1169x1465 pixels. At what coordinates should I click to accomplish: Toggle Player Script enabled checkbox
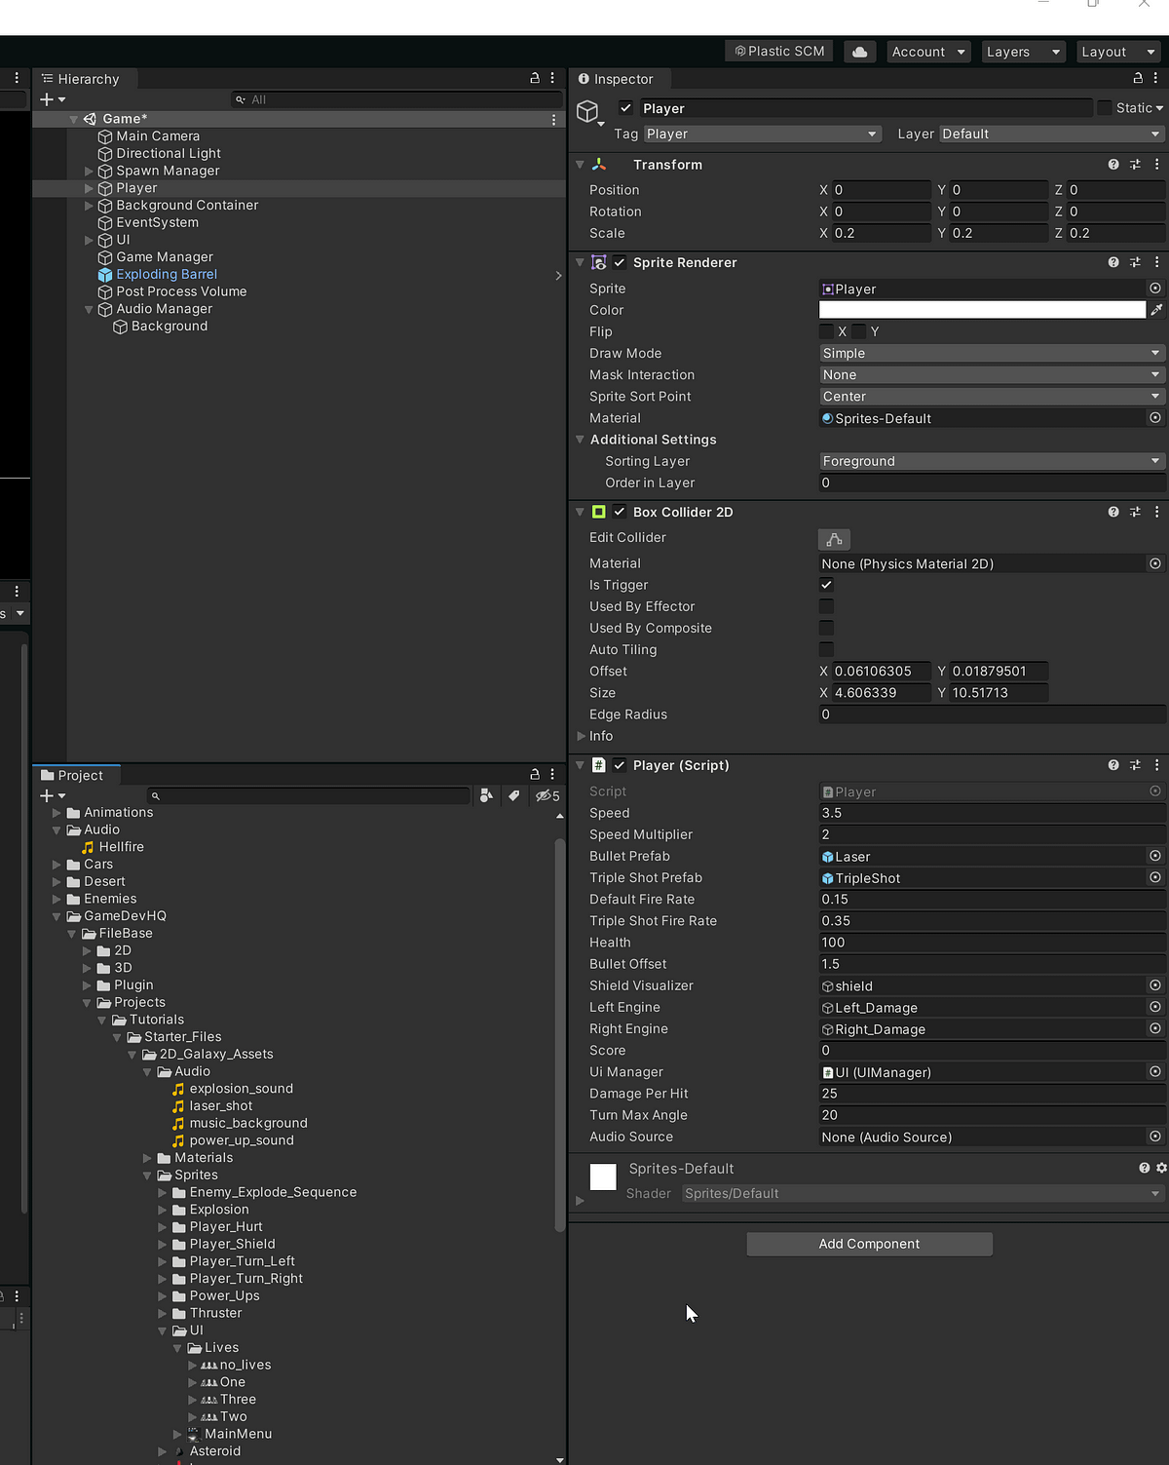click(620, 765)
